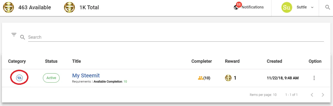Viewport: 333px width, 106px height.
Task: Expand the Suttle account dropdown arrow
Action: tap(312, 7)
